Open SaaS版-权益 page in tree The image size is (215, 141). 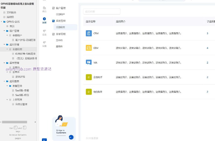(22, 95)
